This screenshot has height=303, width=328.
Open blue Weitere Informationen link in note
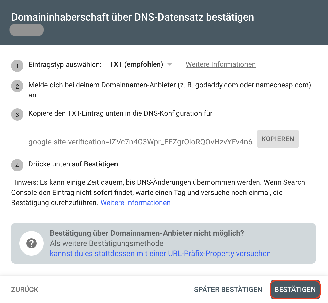pyautogui.click(x=136, y=203)
